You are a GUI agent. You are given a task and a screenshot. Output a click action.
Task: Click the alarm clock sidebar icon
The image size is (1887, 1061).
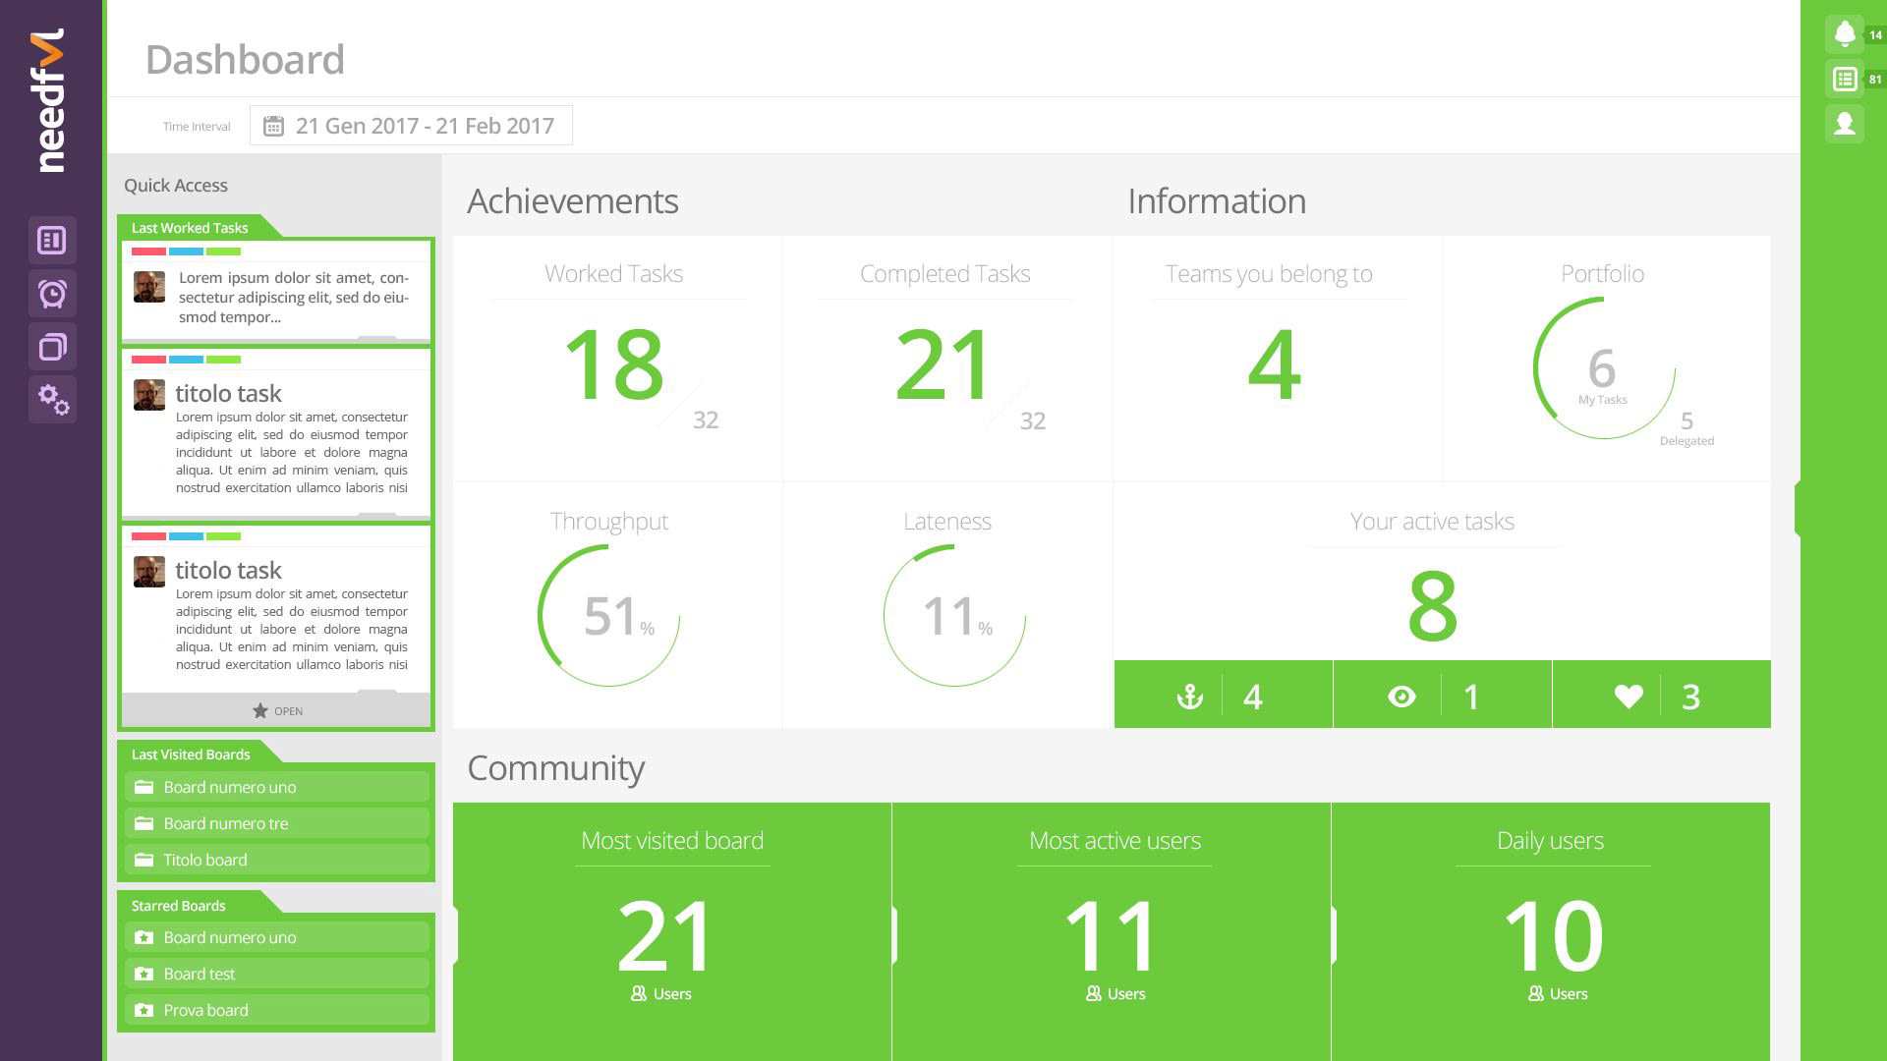(x=52, y=294)
